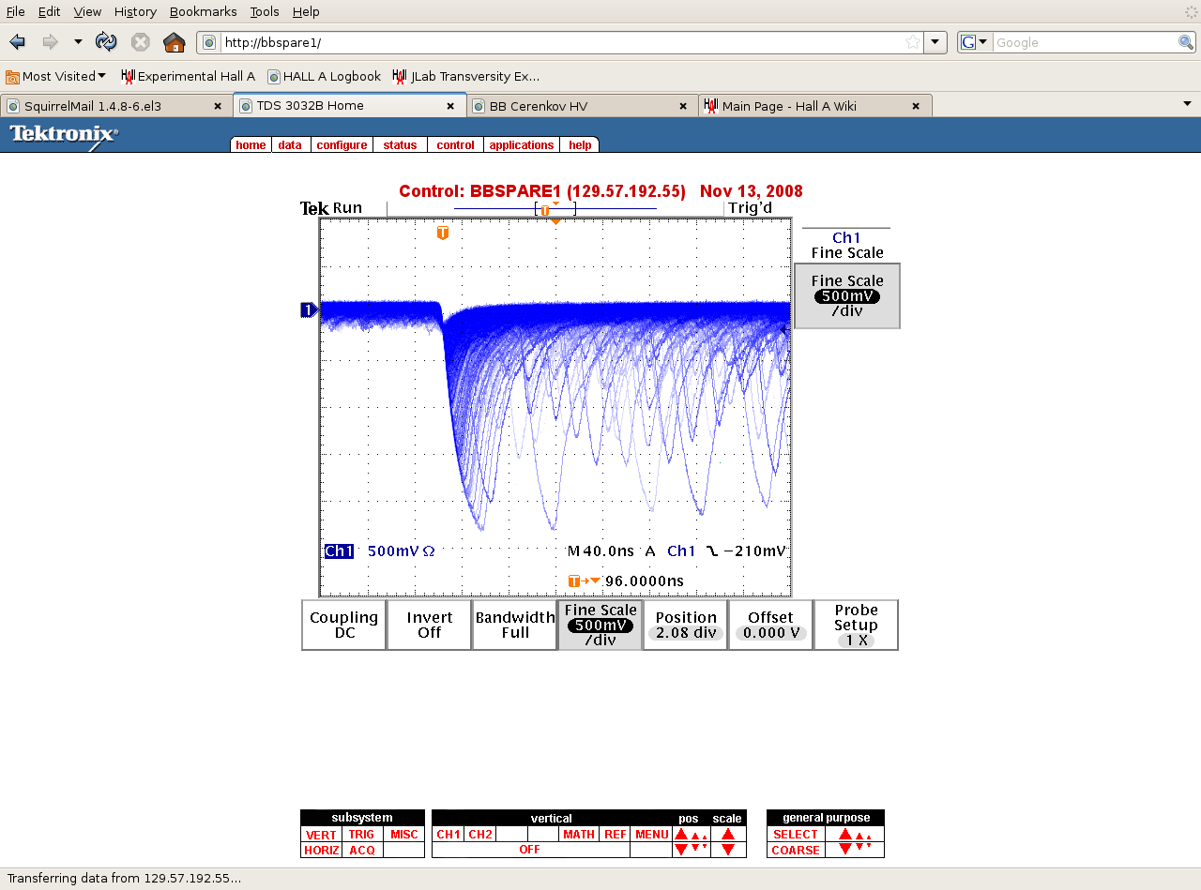Select the CH2 vertical button

[x=480, y=835]
